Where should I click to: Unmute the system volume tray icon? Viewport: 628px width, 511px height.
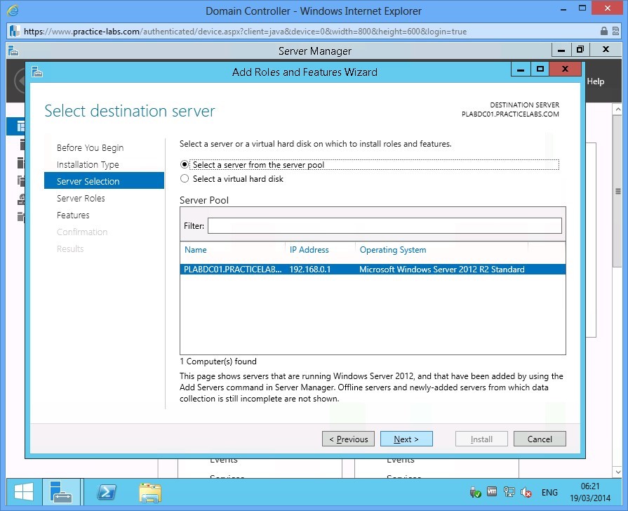click(x=526, y=492)
